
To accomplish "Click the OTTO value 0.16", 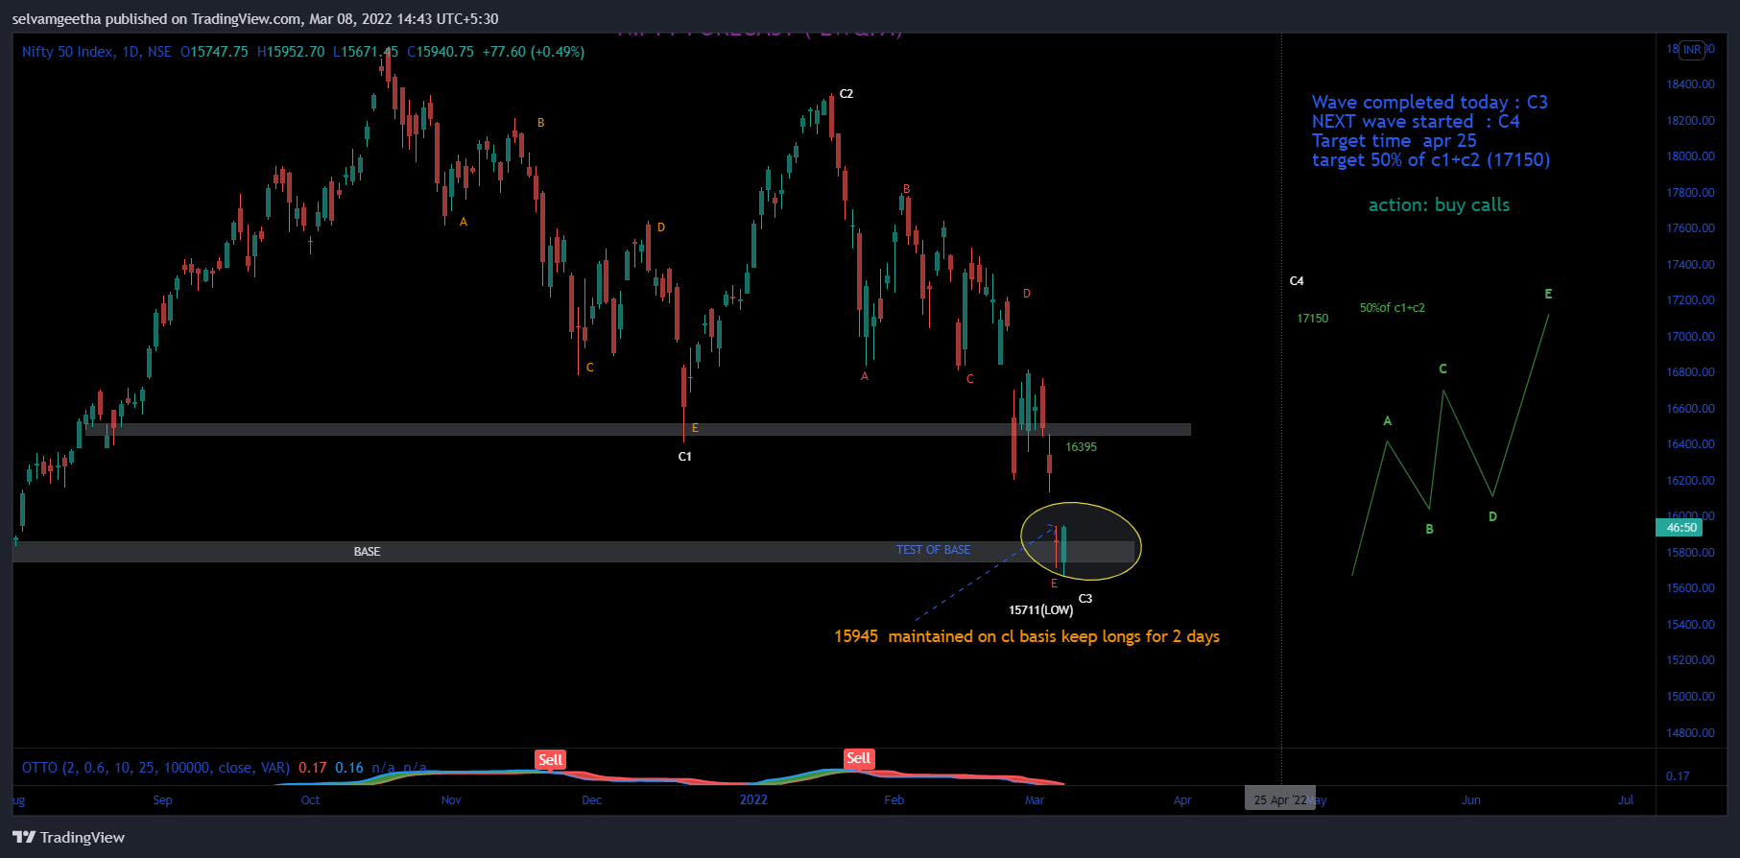I will (349, 768).
